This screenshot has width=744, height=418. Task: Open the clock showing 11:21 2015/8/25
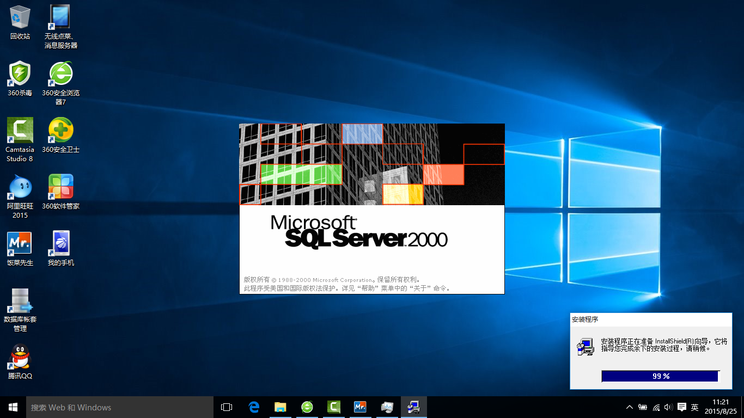721,407
